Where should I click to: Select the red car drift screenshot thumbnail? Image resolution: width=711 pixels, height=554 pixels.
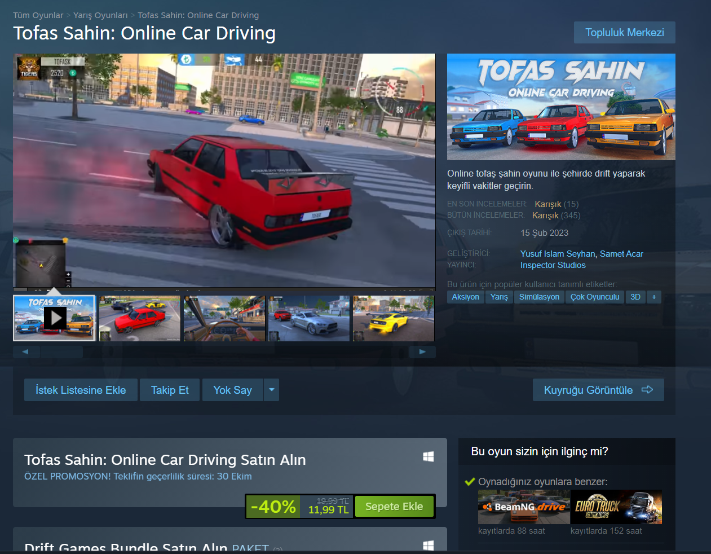pos(140,318)
